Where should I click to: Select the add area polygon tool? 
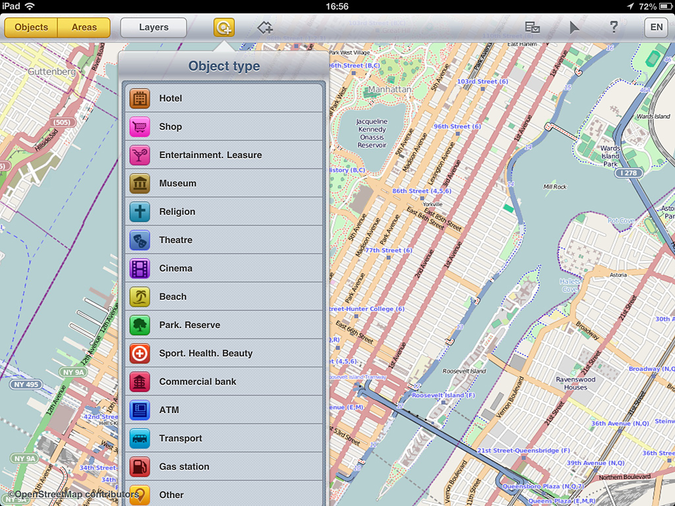(265, 28)
